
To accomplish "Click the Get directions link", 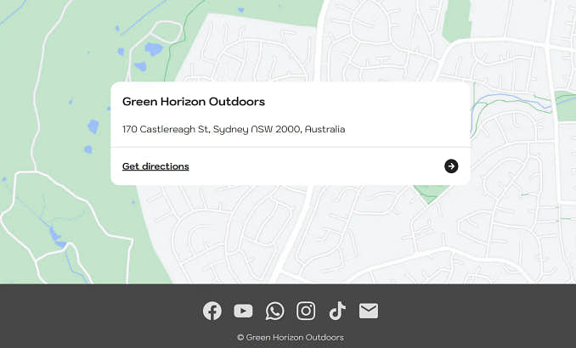I will click(155, 166).
